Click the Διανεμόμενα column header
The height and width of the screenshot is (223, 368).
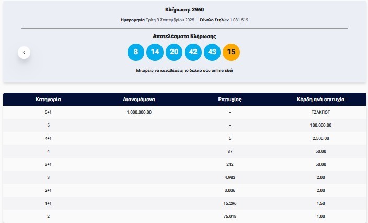[x=139, y=99]
